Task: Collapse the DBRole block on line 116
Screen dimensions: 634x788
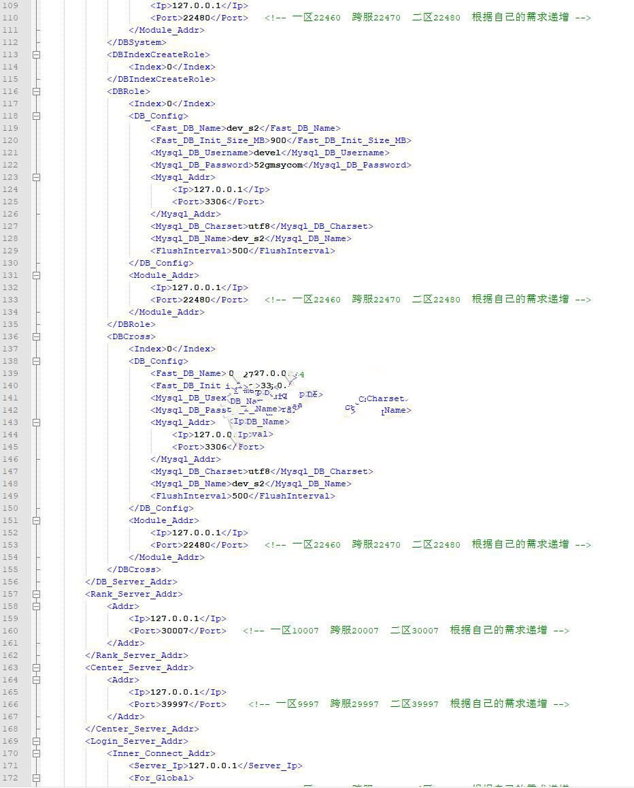Action: [x=36, y=91]
